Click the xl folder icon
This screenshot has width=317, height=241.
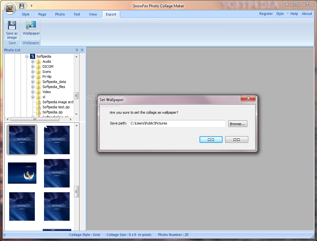[39, 97]
